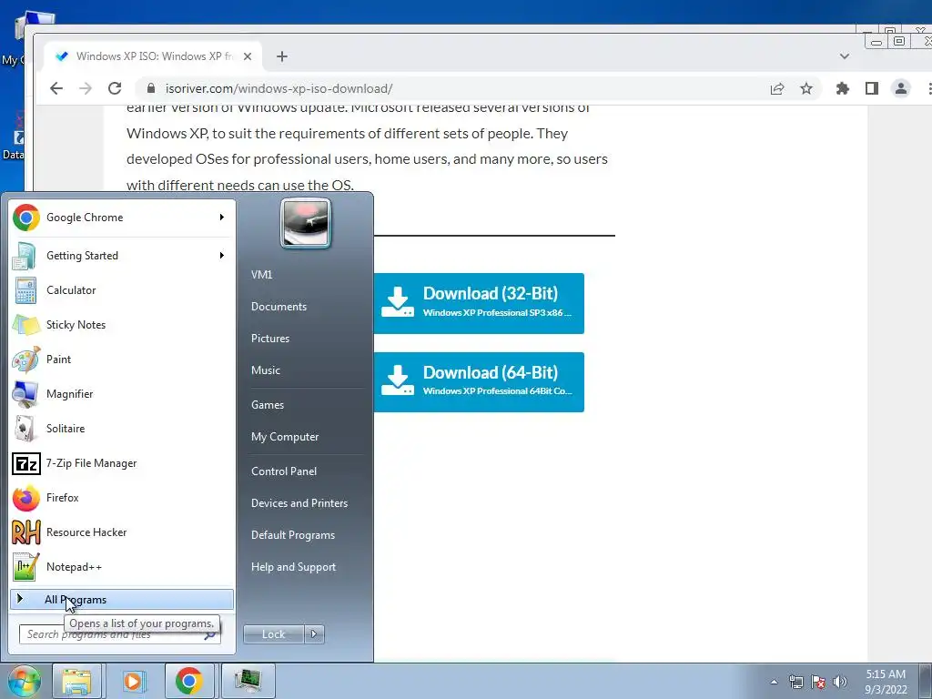Open a new Chrome tab

282,56
